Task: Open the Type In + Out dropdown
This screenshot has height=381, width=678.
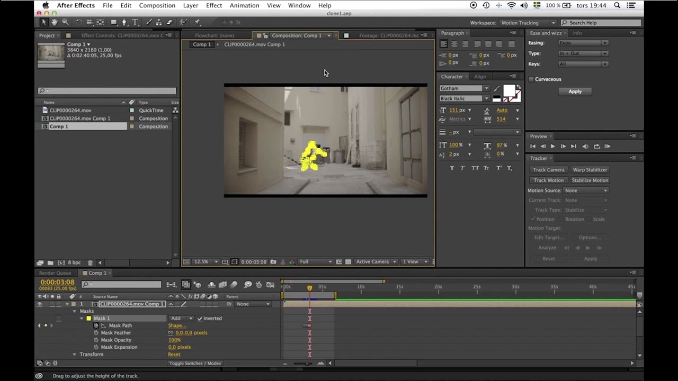Action: point(583,53)
